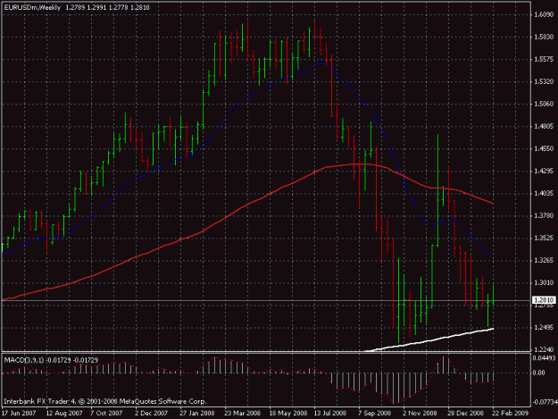558x419 pixels.
Task: Click the 1.4550 price axis label
Action: click(544, 148)
